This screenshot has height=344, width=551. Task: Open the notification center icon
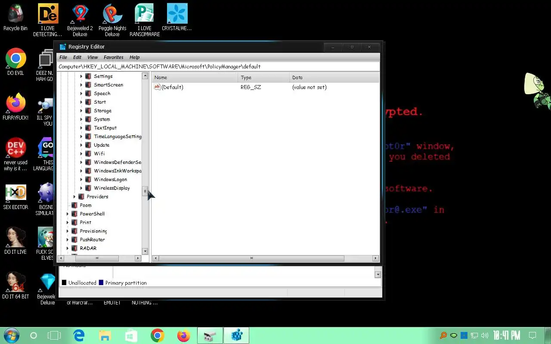pos(532,335)
